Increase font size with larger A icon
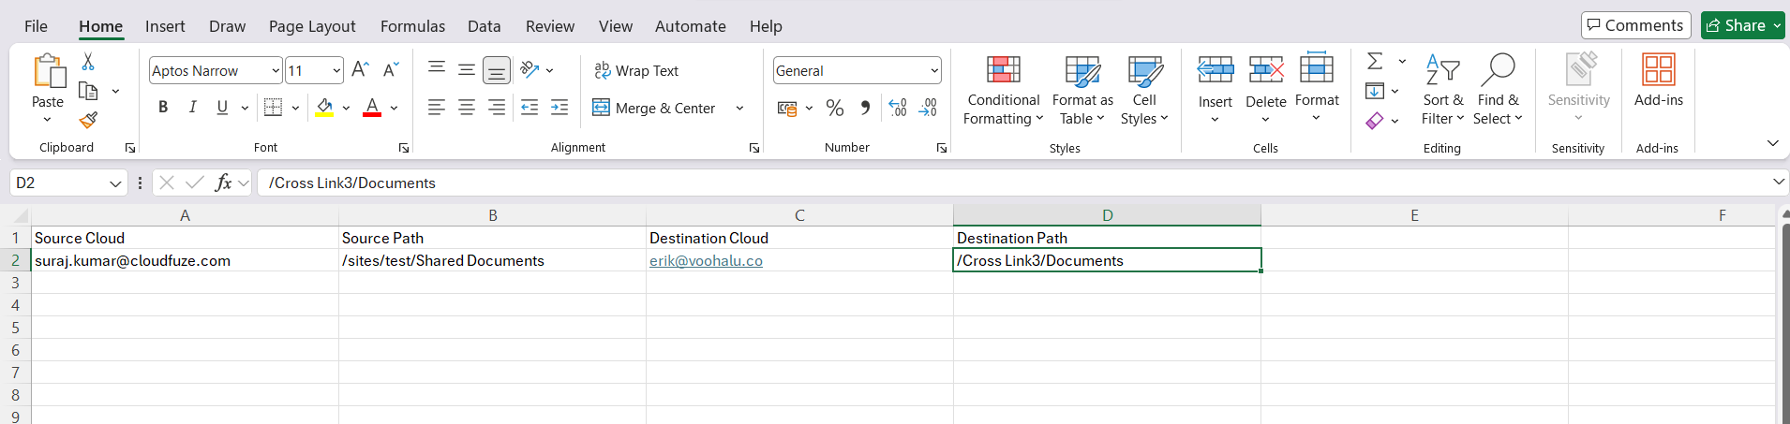Screen dimensions: 1790x424 pyautogui.click(x=360, y=70)
